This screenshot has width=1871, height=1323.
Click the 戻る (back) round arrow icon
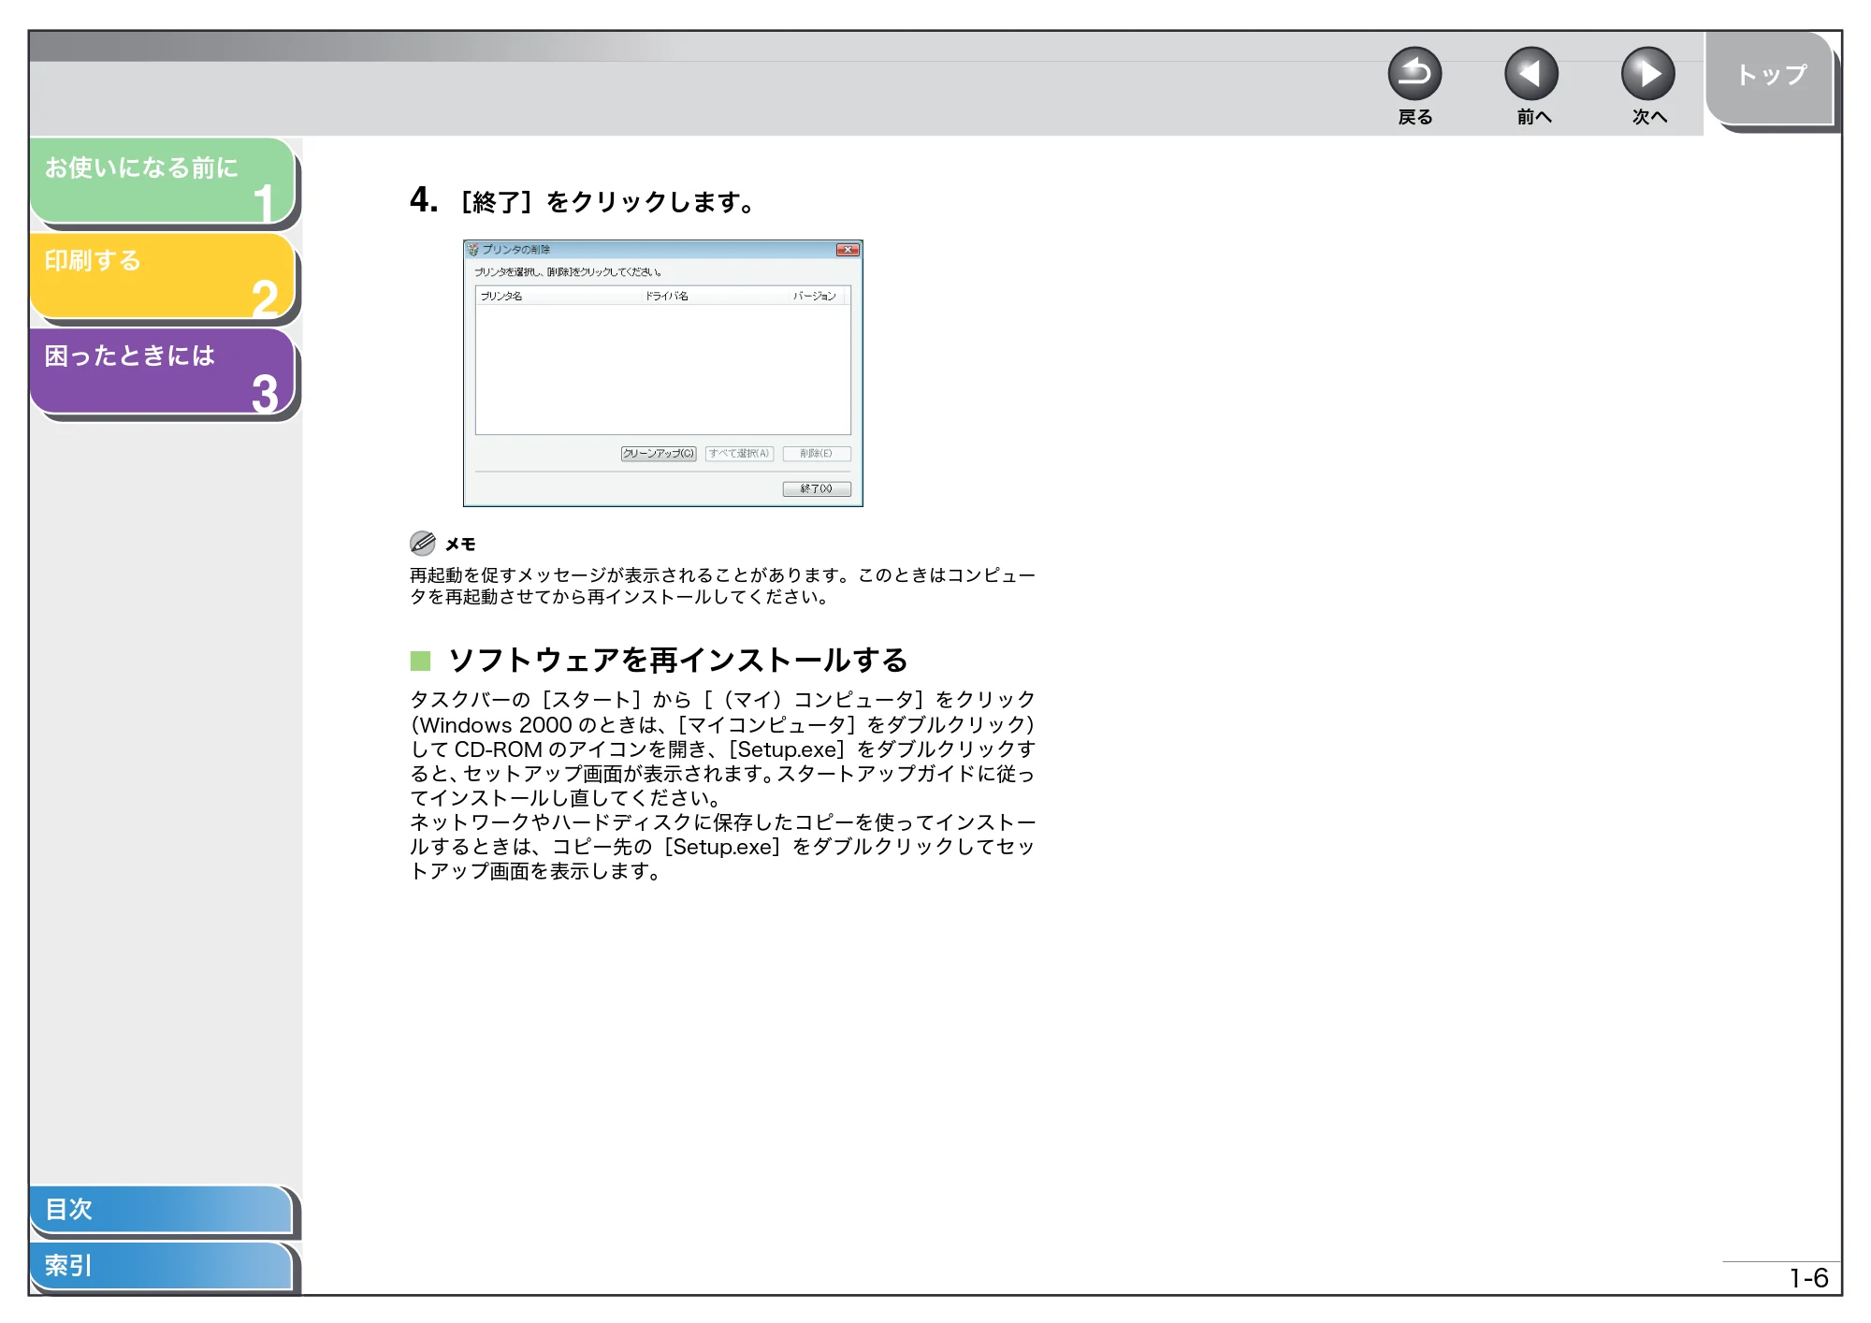pyautogui.click(x=1414, y=74)
